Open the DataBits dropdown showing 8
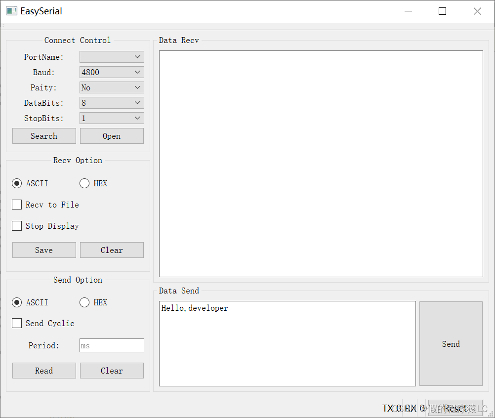The image size is (495, 418). point(112,103)
